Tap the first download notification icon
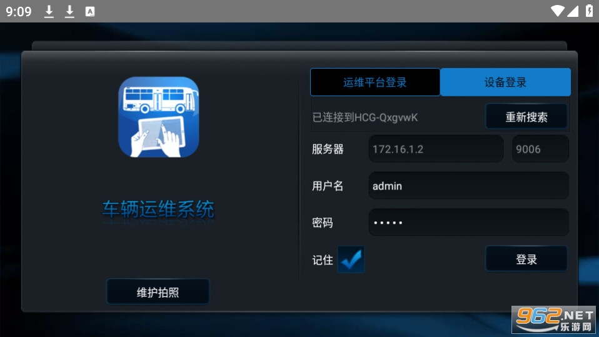 49,11
